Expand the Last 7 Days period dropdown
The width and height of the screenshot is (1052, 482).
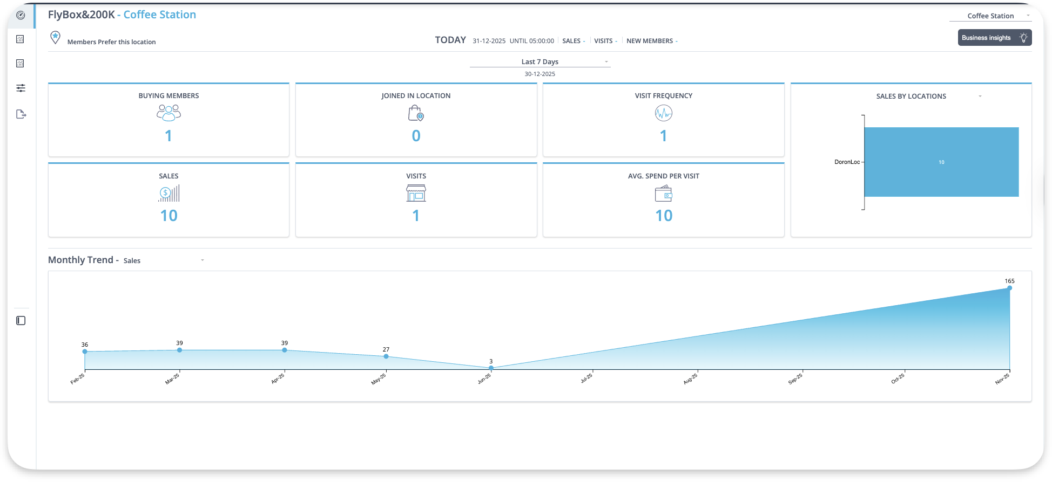(x=540, y=62)
